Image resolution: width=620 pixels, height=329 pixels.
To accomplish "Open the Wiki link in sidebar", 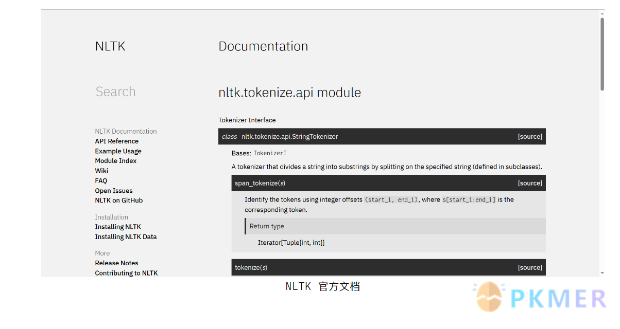I will click(101, 171).
